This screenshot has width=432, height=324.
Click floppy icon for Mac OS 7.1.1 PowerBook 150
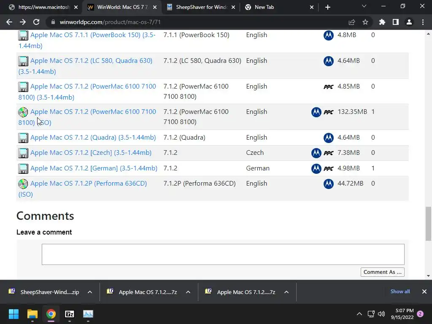click(23, 35)
